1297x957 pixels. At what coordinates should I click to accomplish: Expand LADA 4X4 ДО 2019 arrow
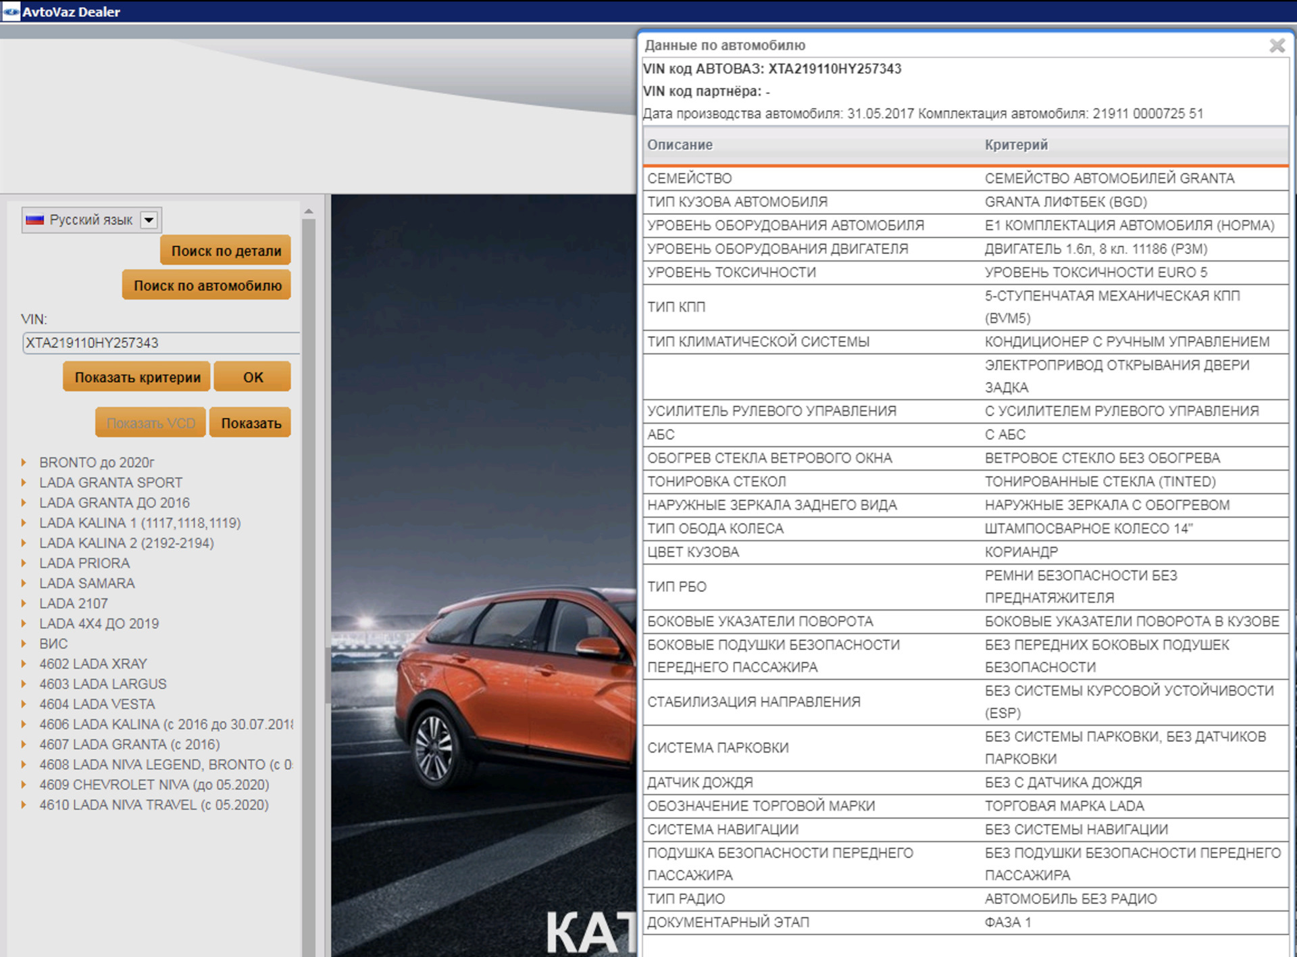(x=24, y=624)
